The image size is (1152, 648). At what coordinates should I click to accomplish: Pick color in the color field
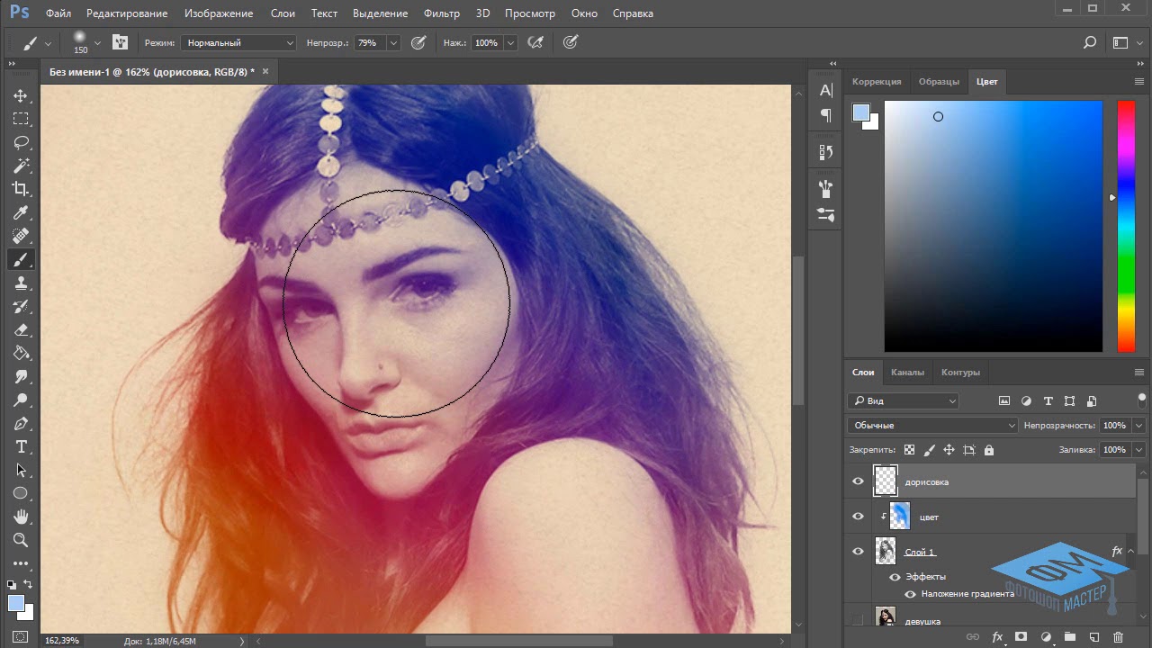pos(994,226)
